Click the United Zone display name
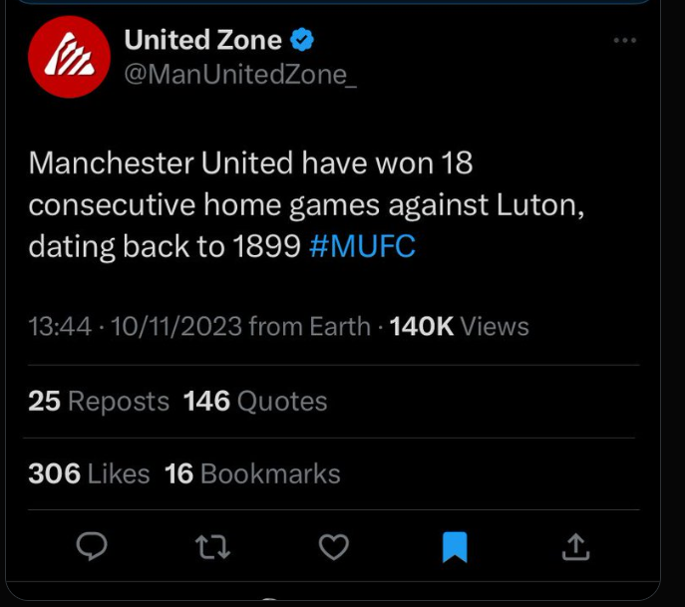Screen dimensions: 685x607 [201, 40]
